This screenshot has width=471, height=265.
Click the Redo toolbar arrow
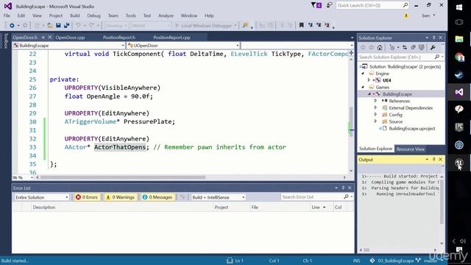click(91, 26)
